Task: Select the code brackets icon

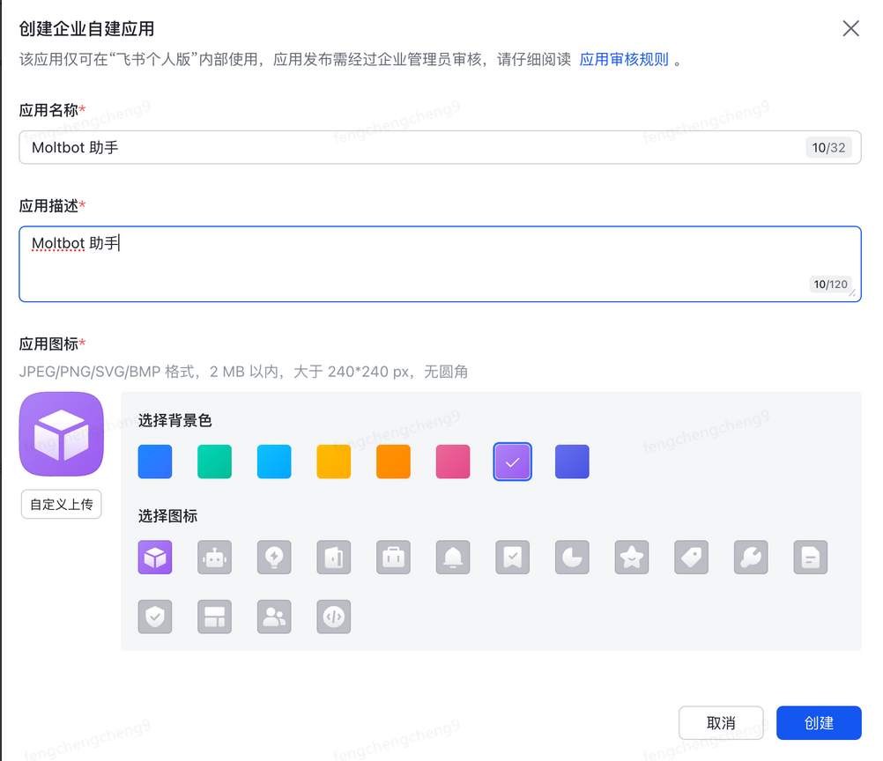Action: pyautogui.click(x=334, y=617)
